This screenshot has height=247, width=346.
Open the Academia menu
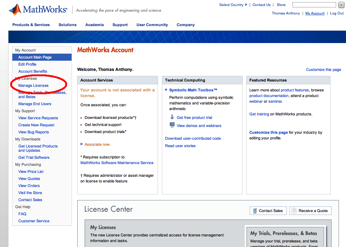coord(95,25)
